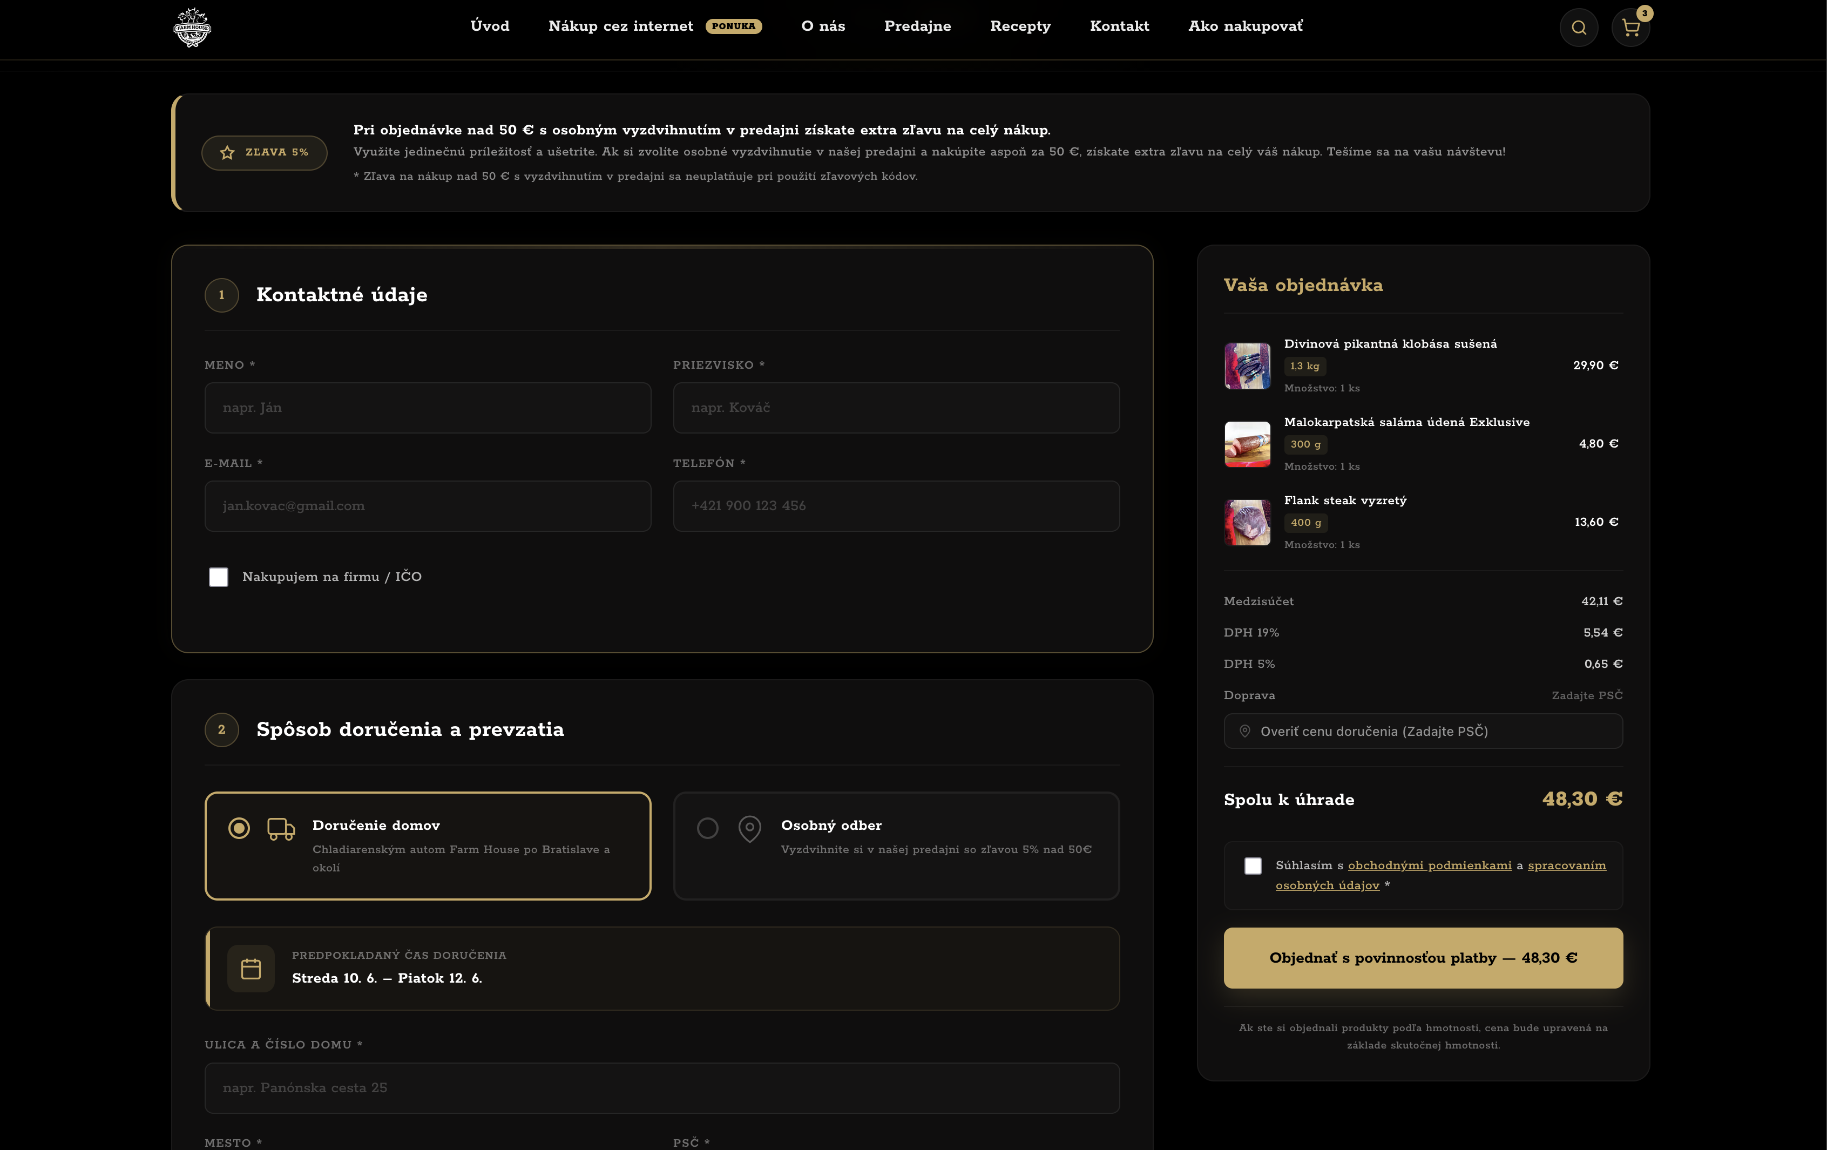
Task: Click the Farm House logo
Action: pyautogui.click(x=193, y=28)
